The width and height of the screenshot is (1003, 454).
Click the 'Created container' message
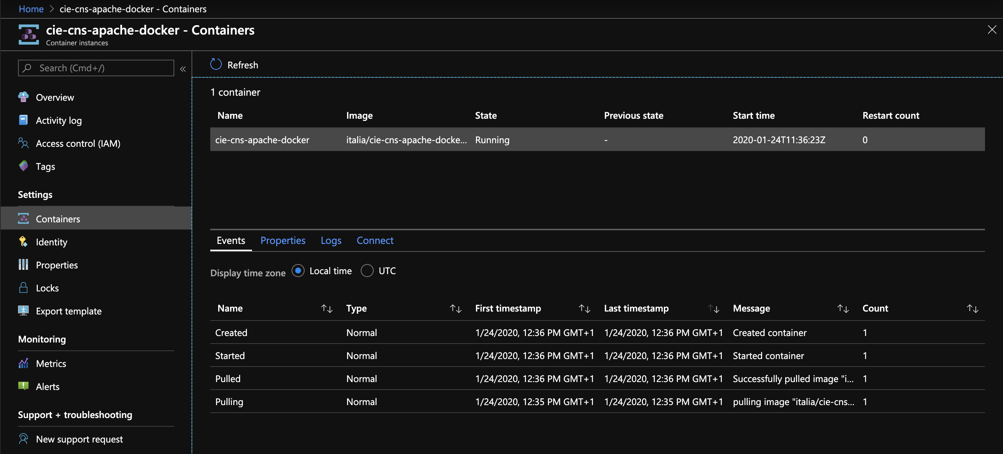(x=769, y=332)
